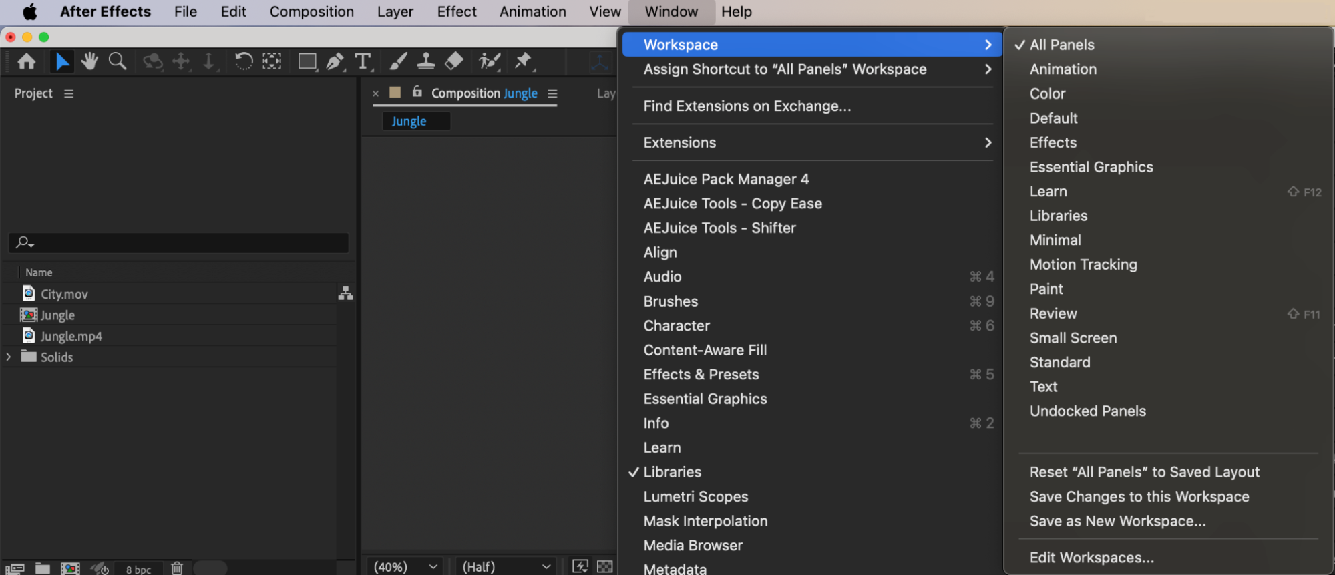Delete selected project item with trash icon
Viewport: 1335px width, 575px height.
pos(177,568)
